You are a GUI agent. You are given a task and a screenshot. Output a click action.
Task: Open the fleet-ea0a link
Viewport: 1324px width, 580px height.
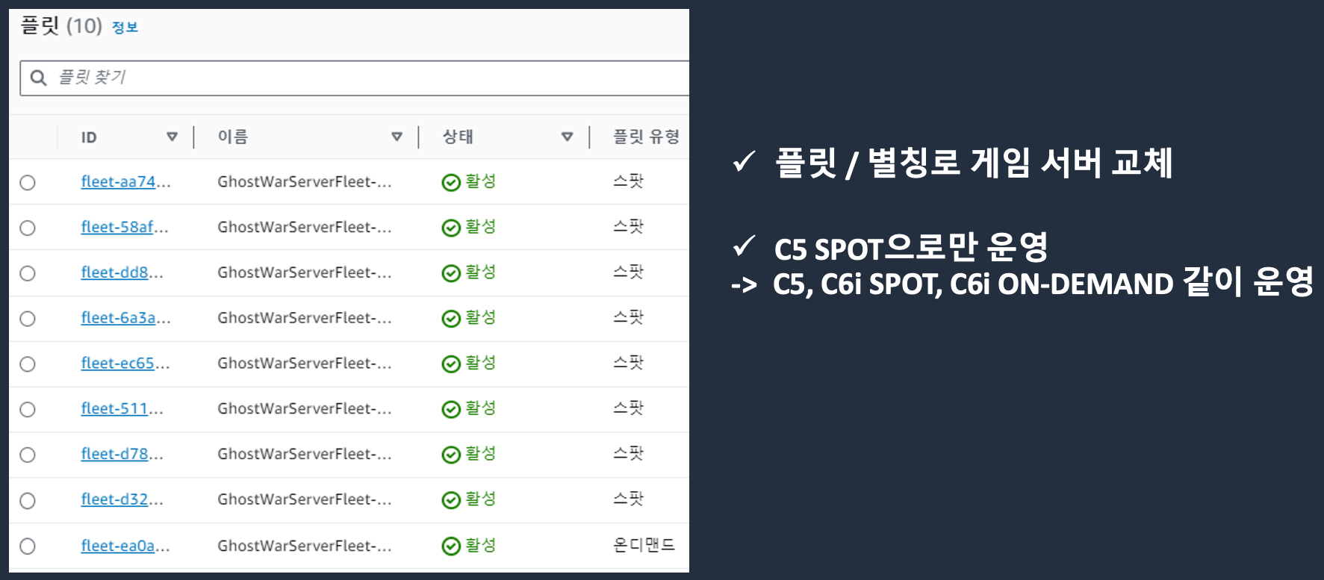click(x=125, y=546)
